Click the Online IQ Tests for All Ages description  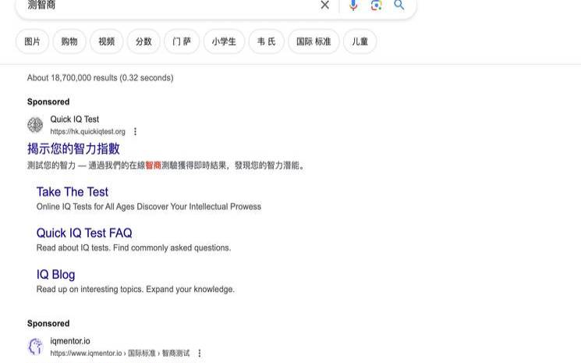pos(149,207)
